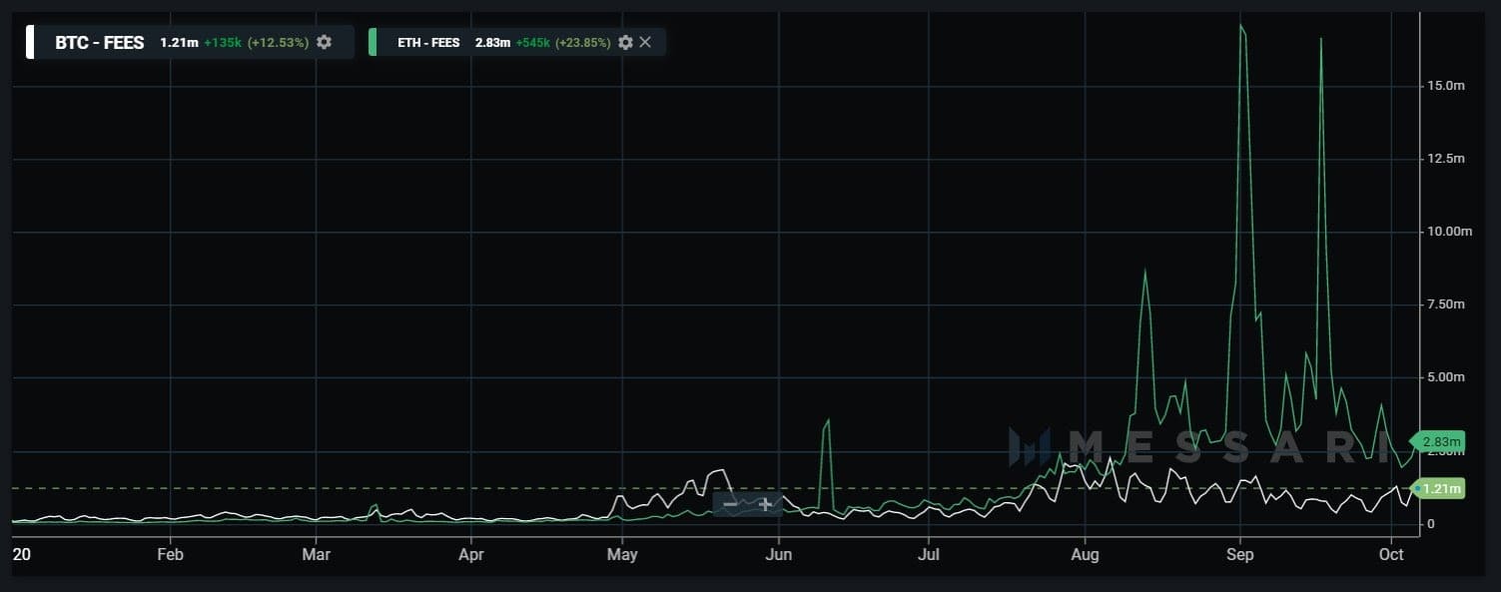Zoom out with the minus button
Image resolution: width=1501 pixels, height=592 pixels.
(x=731, y=504)
